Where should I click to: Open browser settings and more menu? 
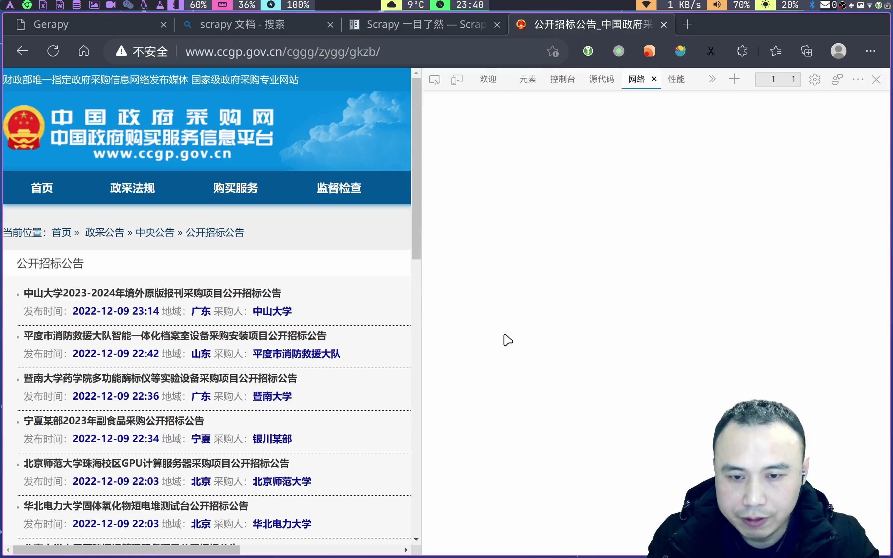870,51
